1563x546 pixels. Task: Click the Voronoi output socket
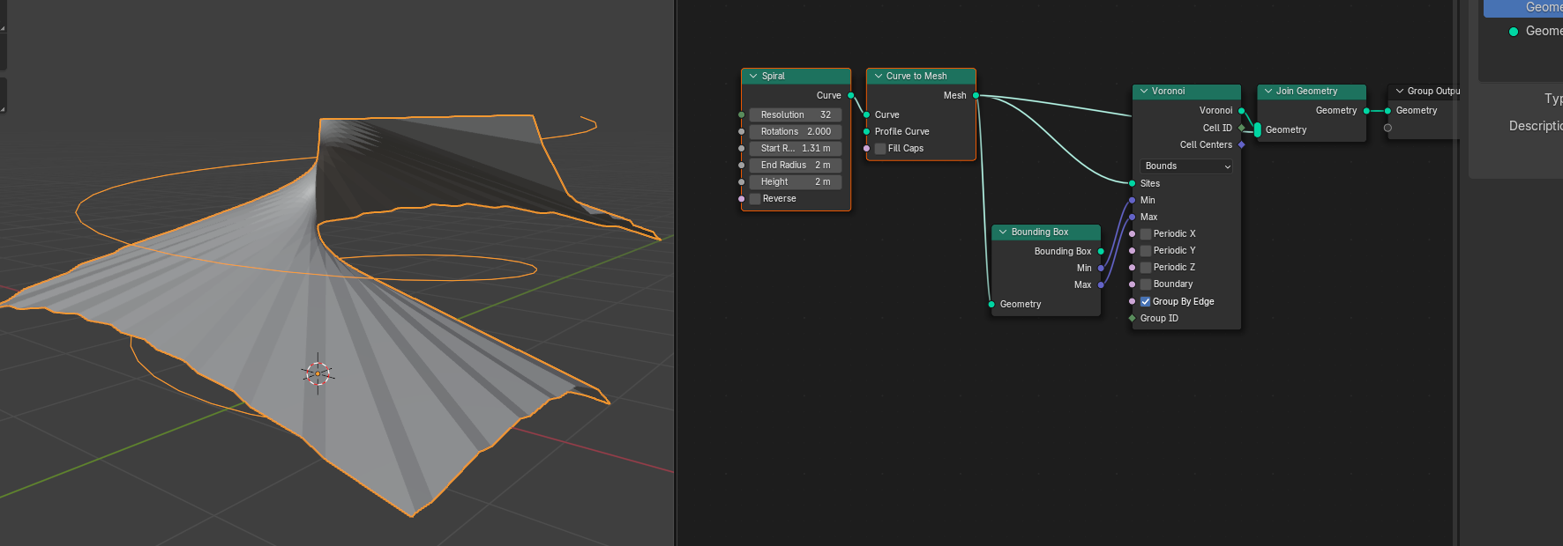[x=1242, y=111]
